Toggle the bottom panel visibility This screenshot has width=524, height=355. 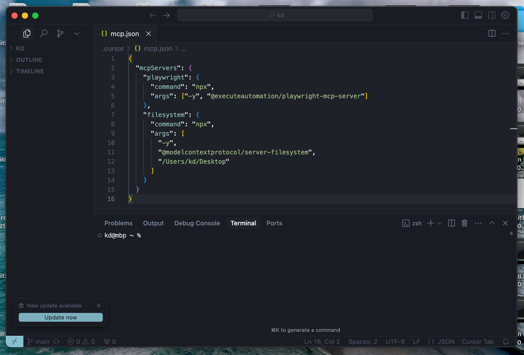pyautogui.click(x=479, y=15)
